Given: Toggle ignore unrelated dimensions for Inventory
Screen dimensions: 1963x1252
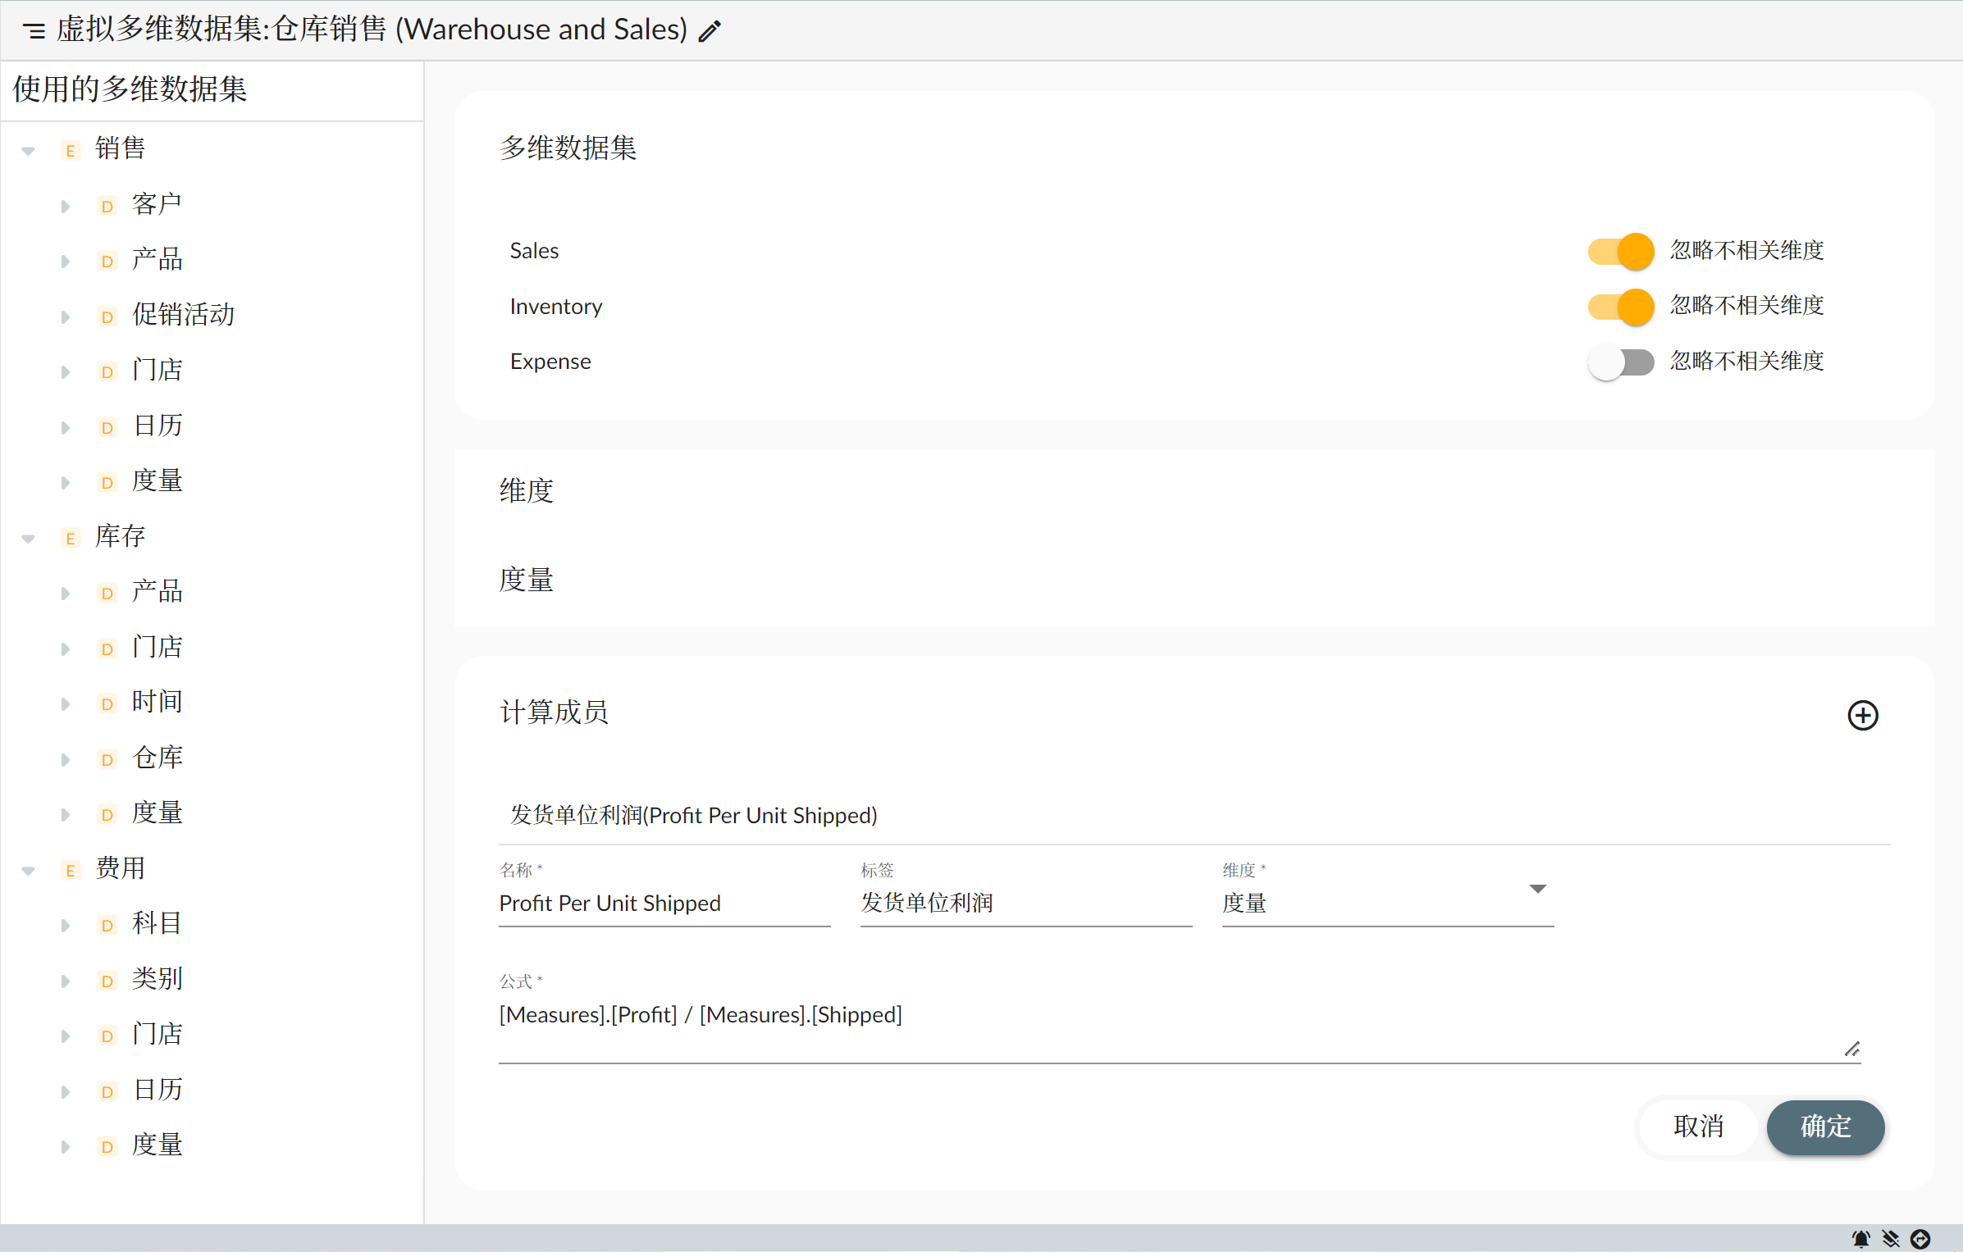Looking at the screenshot, I should tap(1621, 307).
